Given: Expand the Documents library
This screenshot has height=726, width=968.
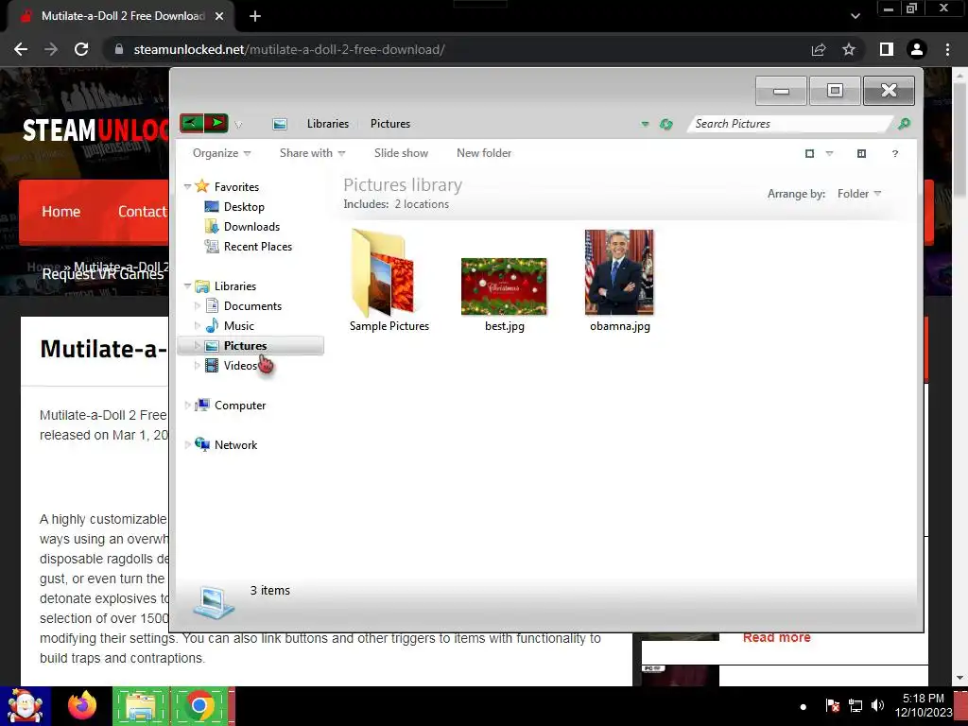Looking at the screenshot, I should point(198,305).
